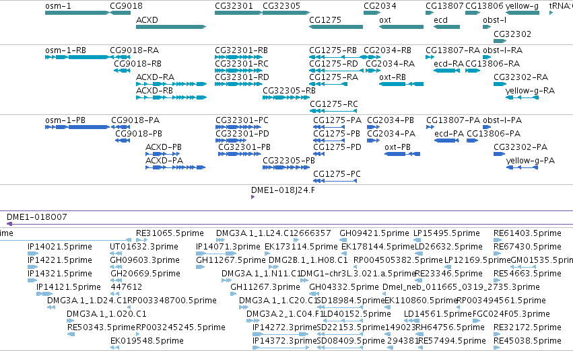The height and width of the screenshot is (351, 573).
Task: Click the DMG3A.1_1.O20.C1 feature label
Action: point(106,314)
